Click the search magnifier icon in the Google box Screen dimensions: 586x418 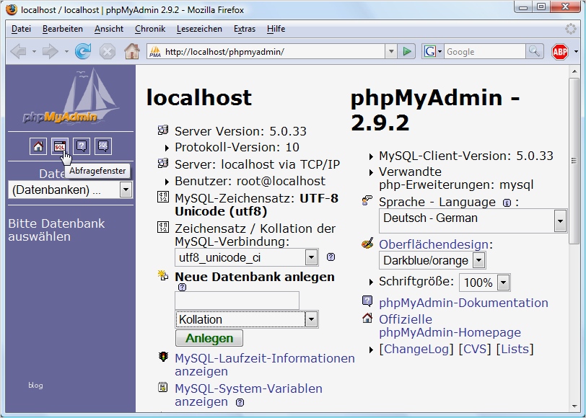pos(534,51)
